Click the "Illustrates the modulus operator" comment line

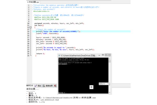55,5
